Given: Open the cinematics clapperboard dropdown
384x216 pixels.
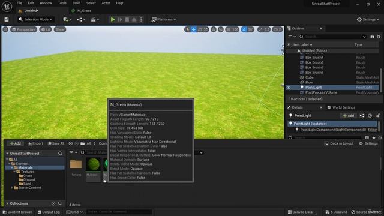Looking at the screenshot, I should [x=95, y=20].
